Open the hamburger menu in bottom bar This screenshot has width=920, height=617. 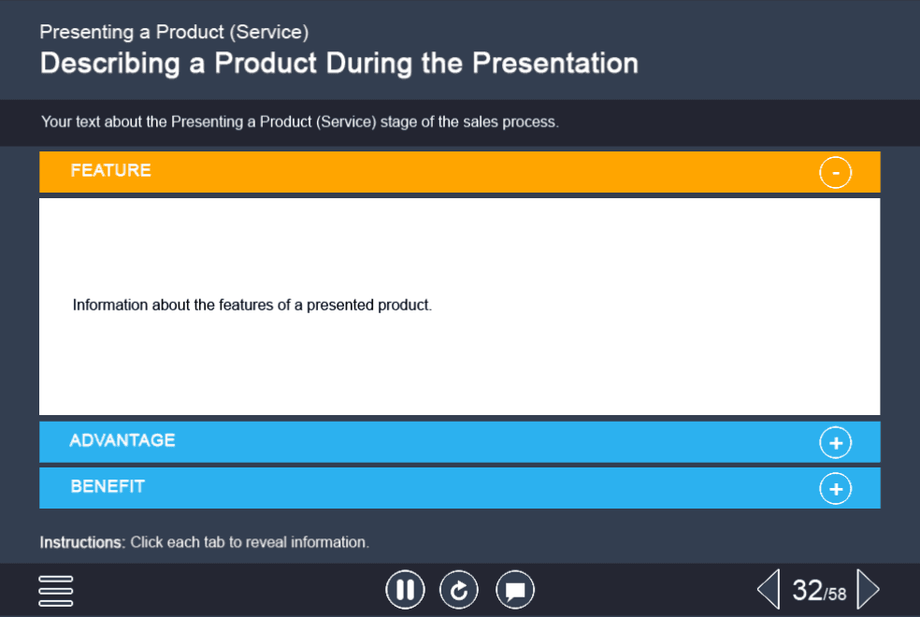56,590
